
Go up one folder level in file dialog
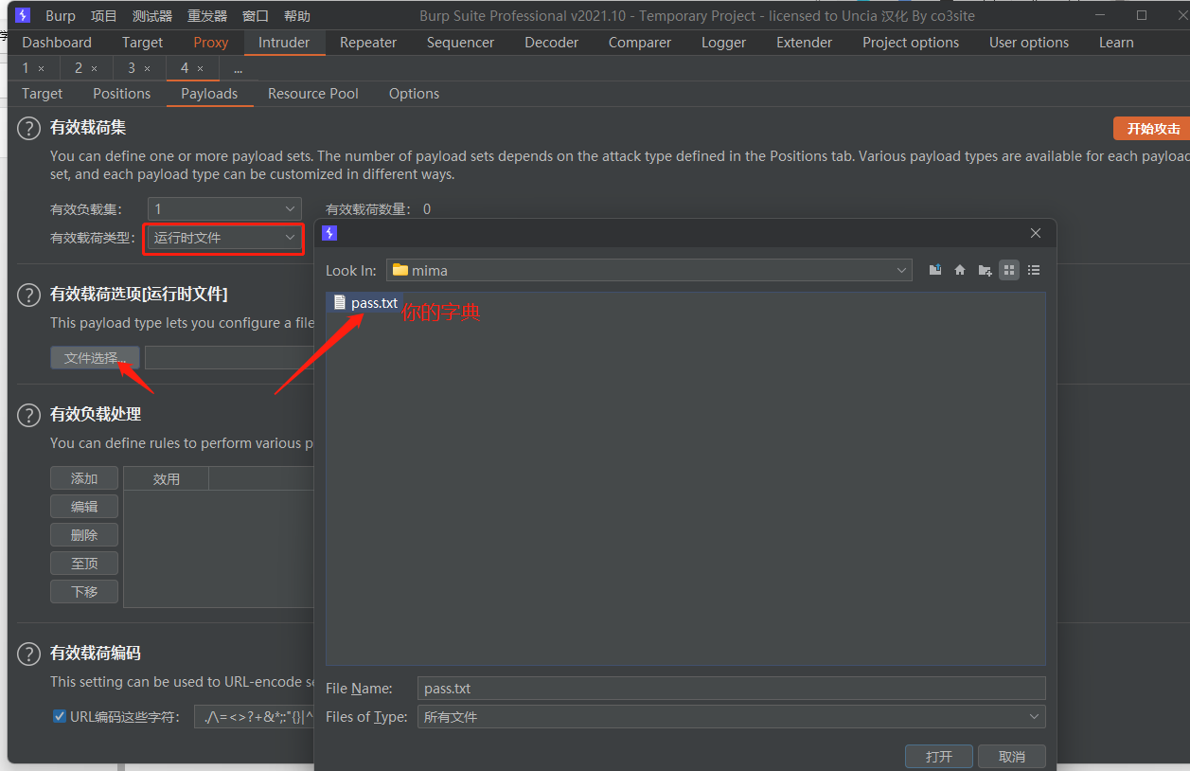935,270
